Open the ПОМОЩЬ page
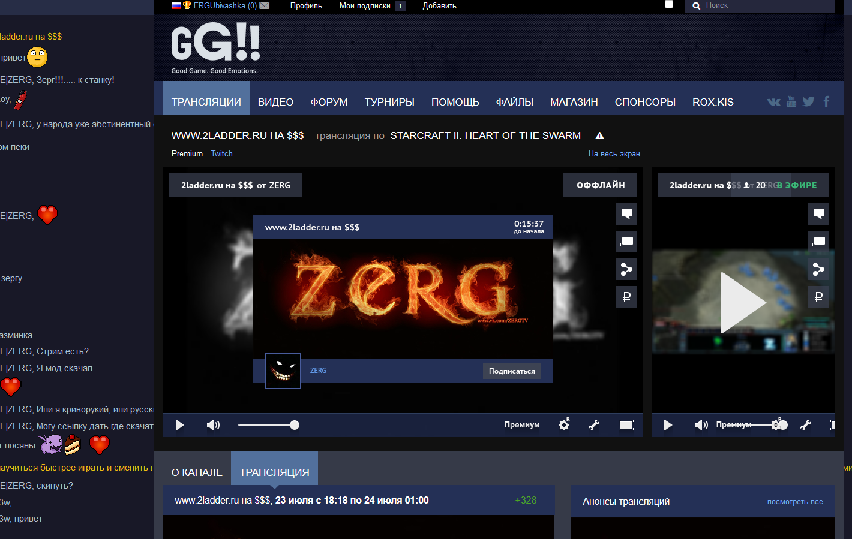The height and width of the screenshot is (539, 852). [x=455, y=102]
